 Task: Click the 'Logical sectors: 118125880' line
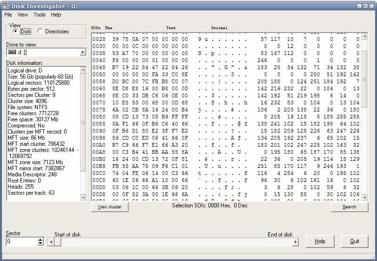pyautogui.click(x=39, y=82)
